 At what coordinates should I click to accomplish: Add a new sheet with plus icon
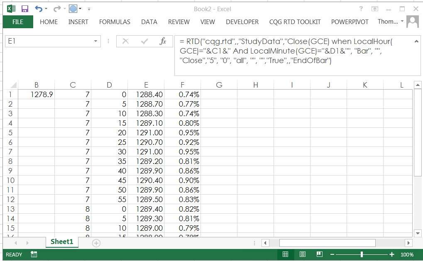coord(96,243)
